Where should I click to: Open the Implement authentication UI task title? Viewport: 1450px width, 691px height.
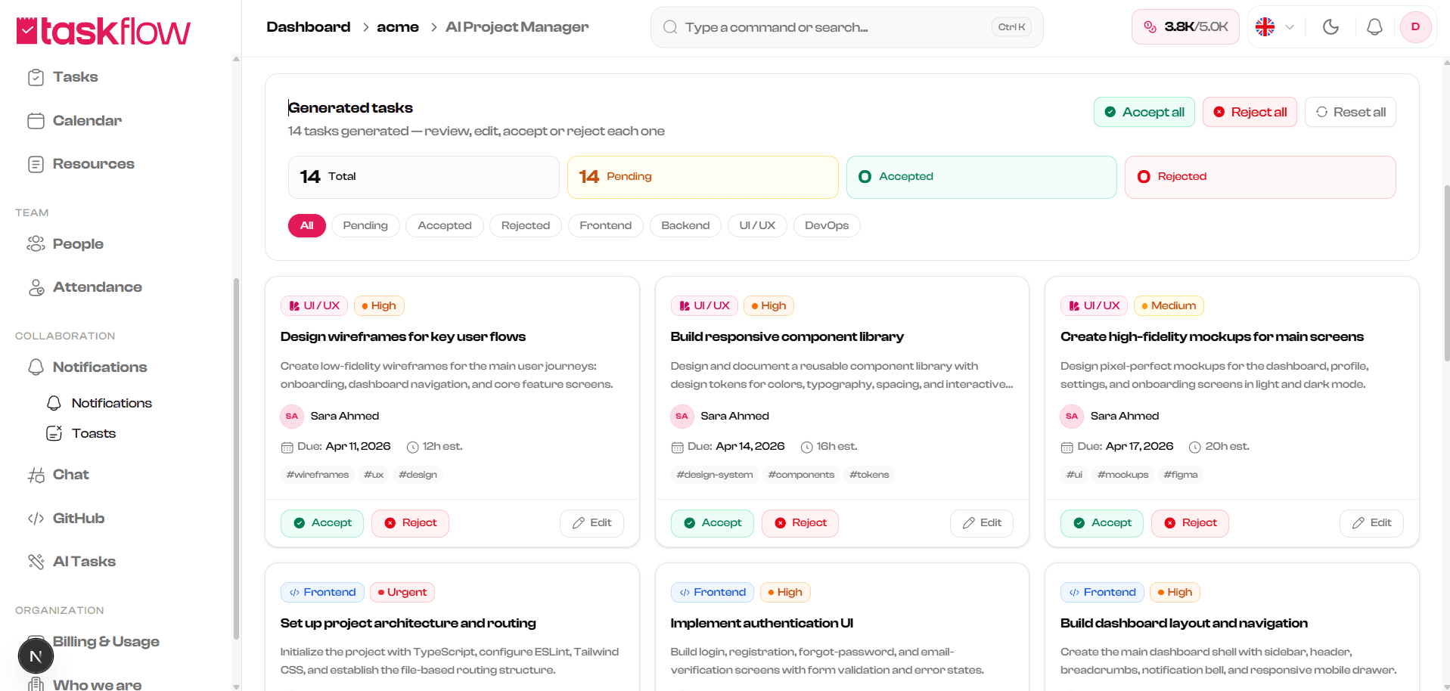762,624
